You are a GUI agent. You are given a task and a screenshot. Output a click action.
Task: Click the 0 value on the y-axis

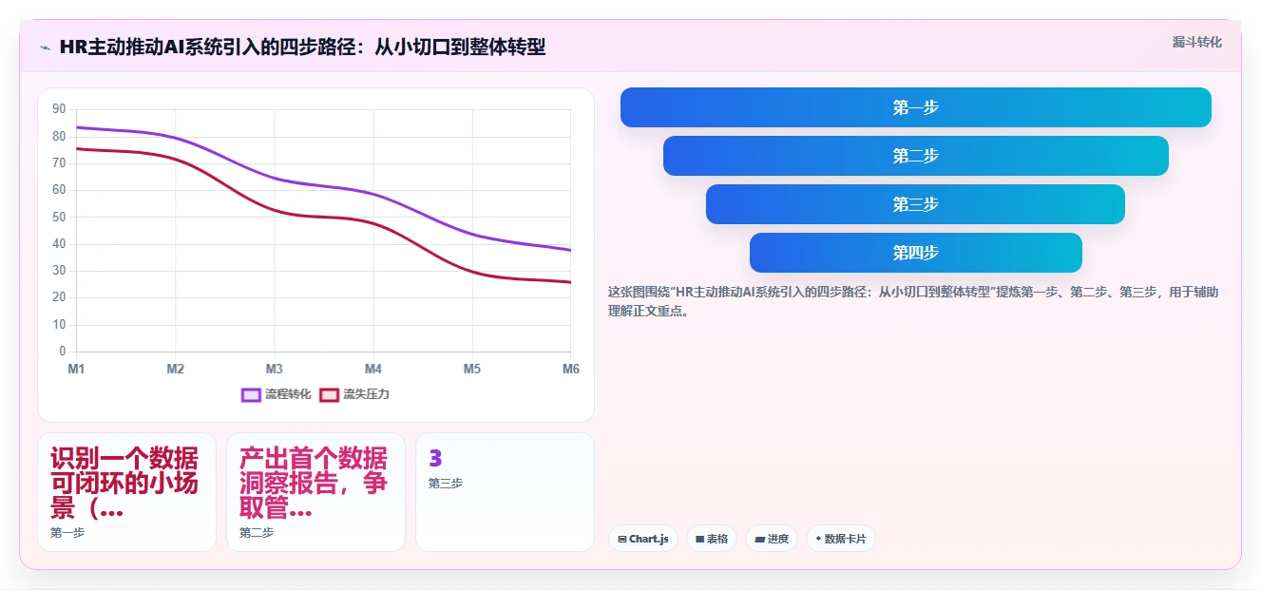pos(63,352)
